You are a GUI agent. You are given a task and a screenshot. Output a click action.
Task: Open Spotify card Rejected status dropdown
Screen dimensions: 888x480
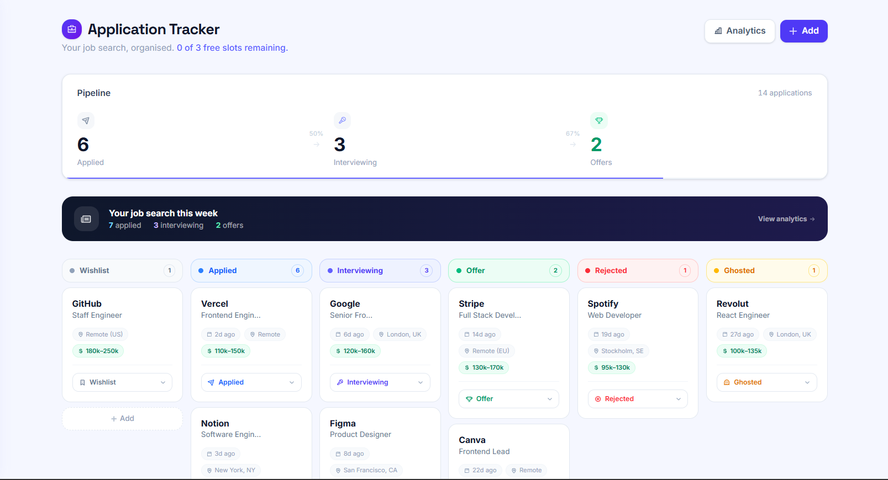pyautogui.click(x=638, y=399)
